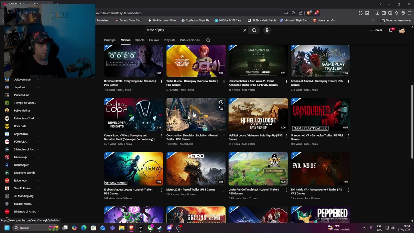The width and height of the screenshot is (414, 233).
Task: Open the En vivo tab
Action: 154,40
